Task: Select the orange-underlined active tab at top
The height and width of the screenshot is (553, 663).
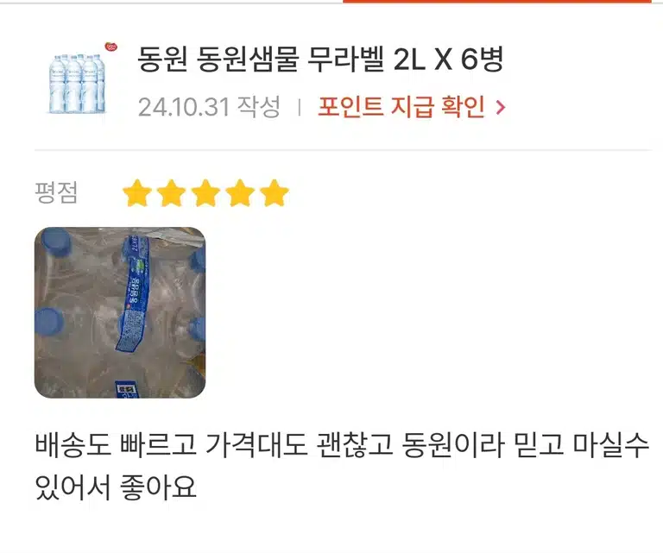Action: pos(497,1)
